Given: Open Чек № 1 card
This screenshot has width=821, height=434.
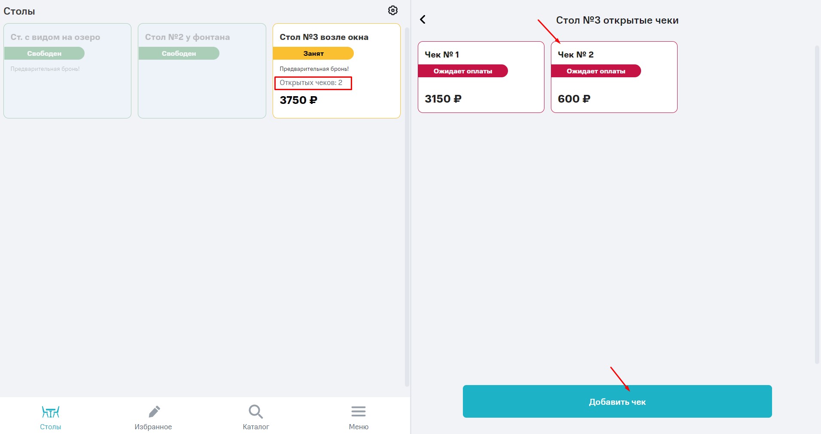Looking at the screenshot, I should tap(481, 77).
